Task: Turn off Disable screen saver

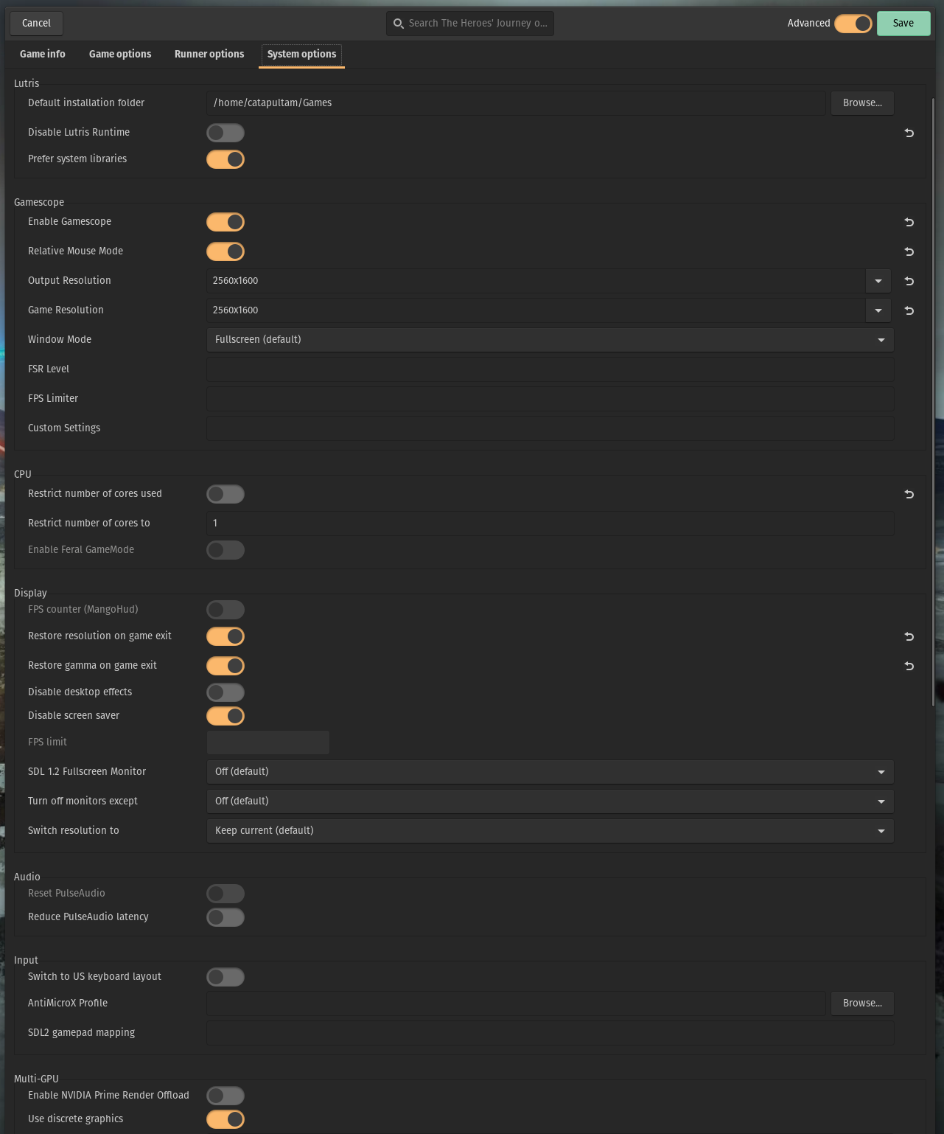Action: pyautogui.click(x=225, y=716)
